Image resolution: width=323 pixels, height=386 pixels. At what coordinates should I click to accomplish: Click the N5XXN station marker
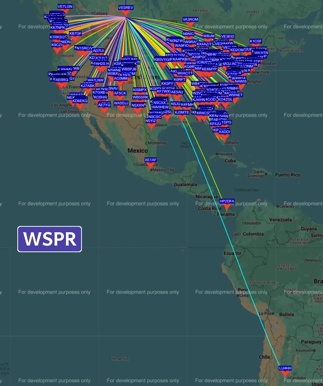138,111
